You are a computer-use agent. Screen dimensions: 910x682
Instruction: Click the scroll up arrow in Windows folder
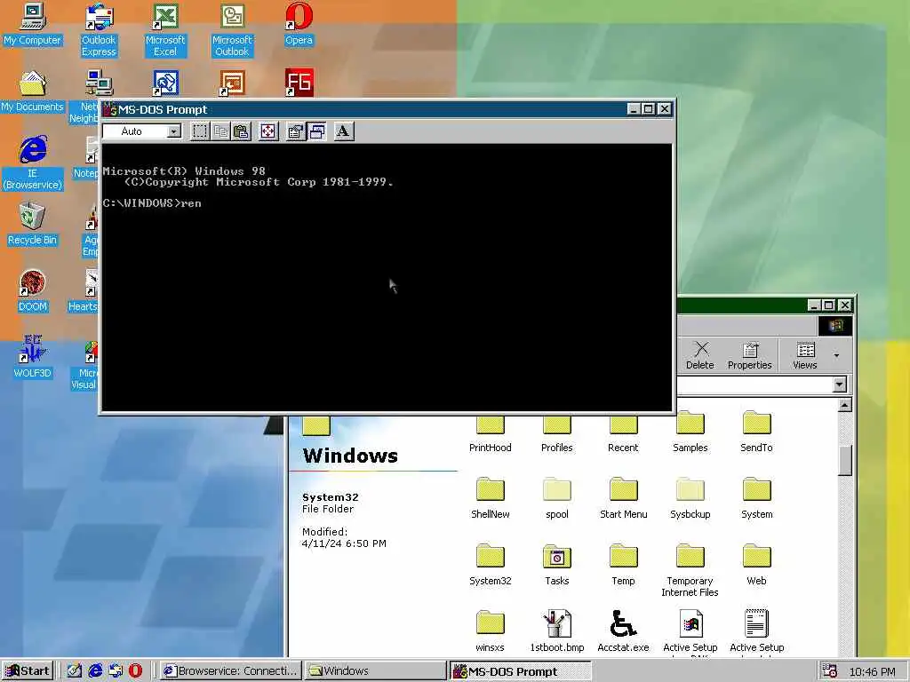845,405
